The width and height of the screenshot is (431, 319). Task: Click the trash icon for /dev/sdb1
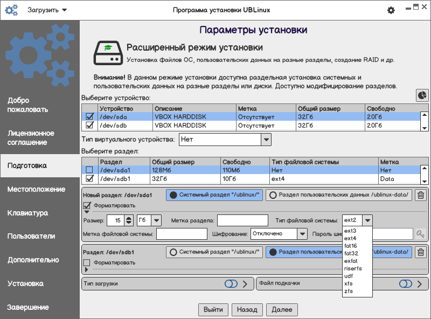coord(421,252)
